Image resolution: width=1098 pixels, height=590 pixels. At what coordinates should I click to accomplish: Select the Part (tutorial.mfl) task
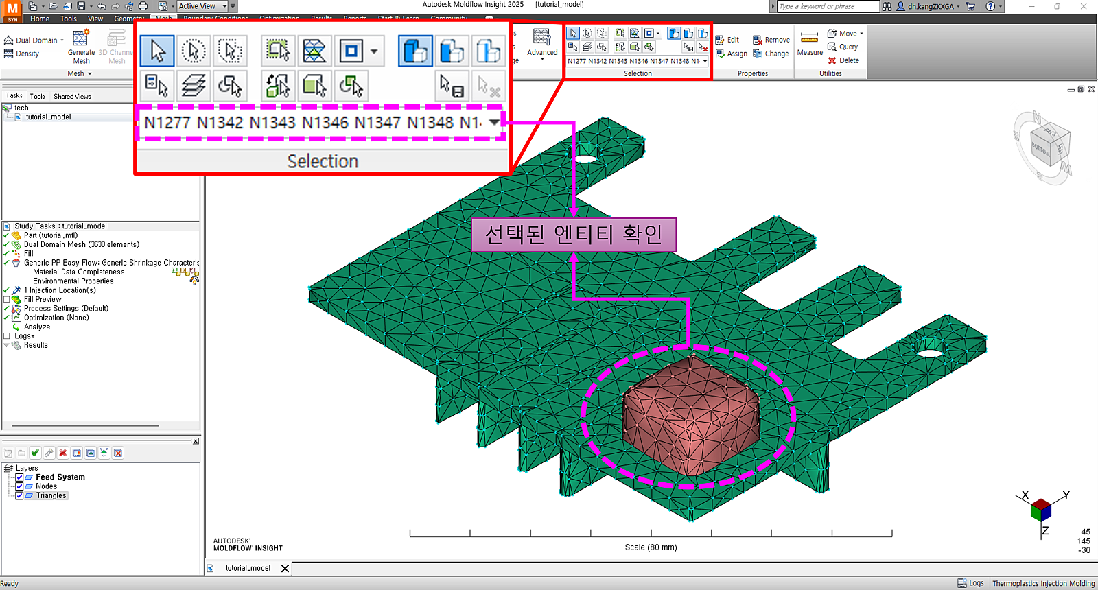[x=51, y=235]
